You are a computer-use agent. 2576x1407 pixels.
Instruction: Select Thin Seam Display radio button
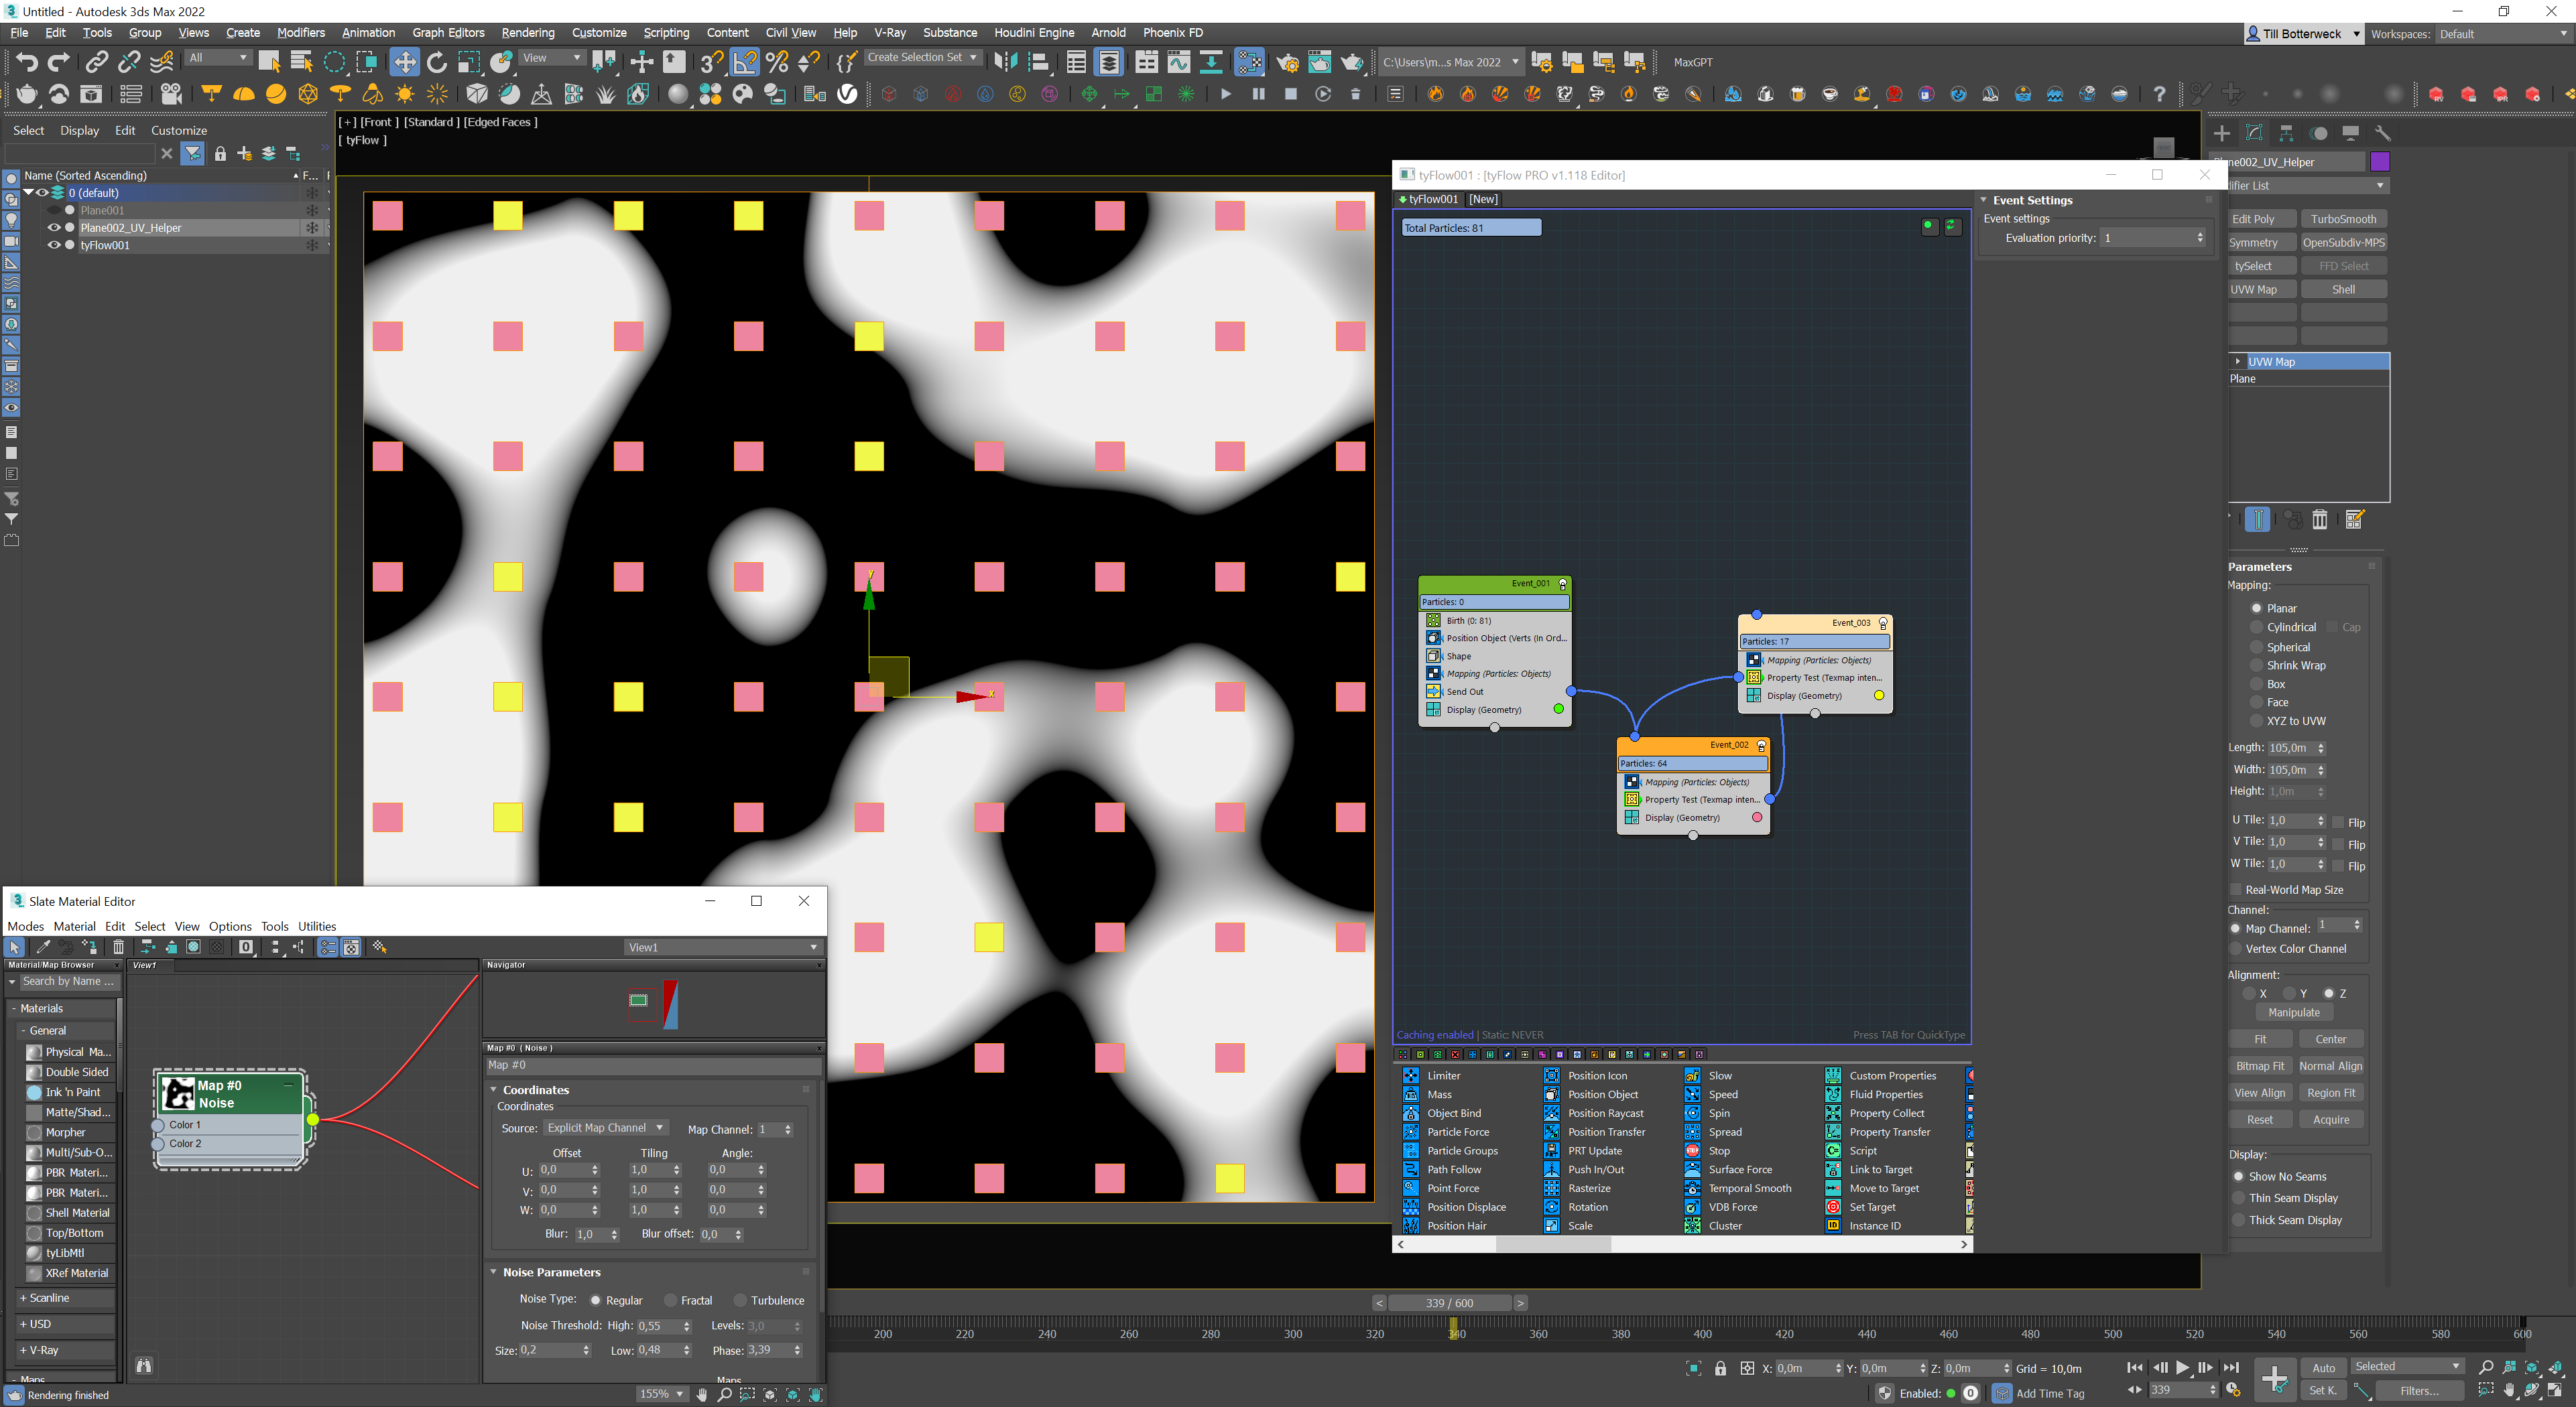[x=2239, y=1197]
